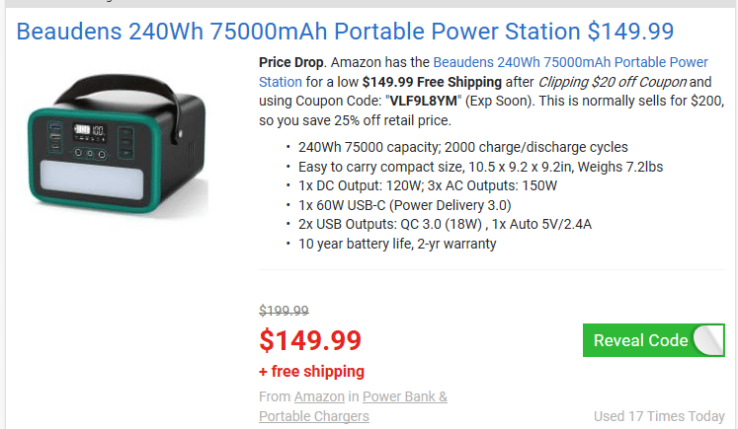Visit the Amazon store link

(x=319, y=396)
